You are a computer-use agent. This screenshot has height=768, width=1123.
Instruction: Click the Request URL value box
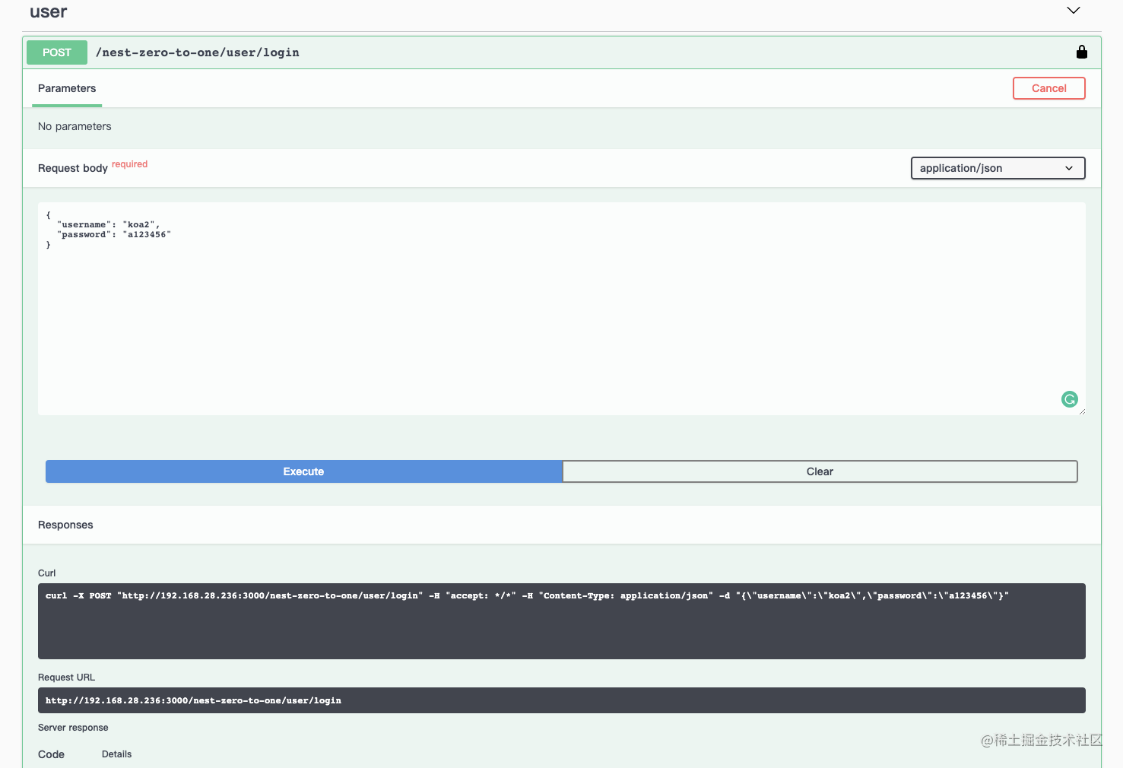[x=561, y=700]
